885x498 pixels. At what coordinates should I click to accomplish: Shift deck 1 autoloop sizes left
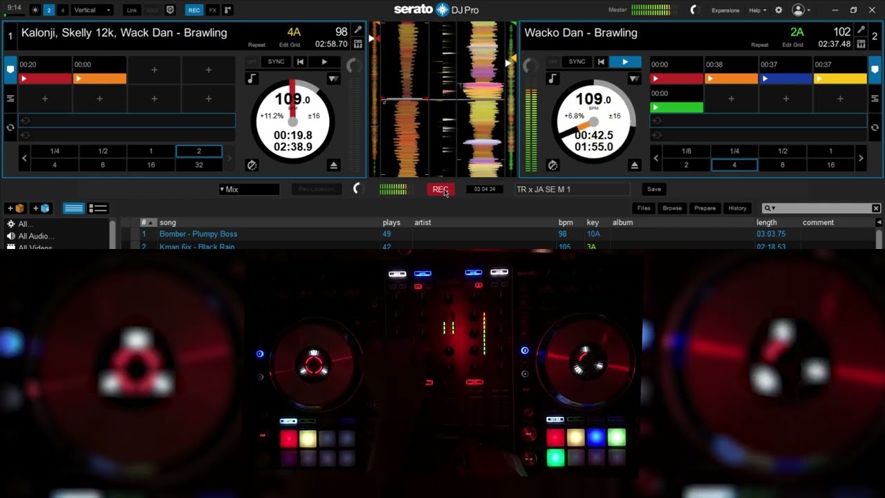pos(24,158)
